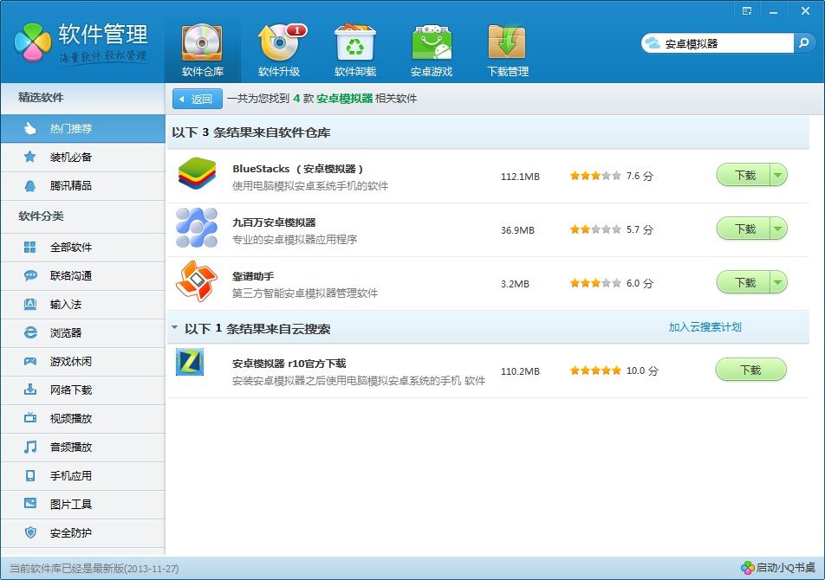Open the 网络下载 category
The width and height of the screenshot is (825, 580).
(x=82, y=390)
